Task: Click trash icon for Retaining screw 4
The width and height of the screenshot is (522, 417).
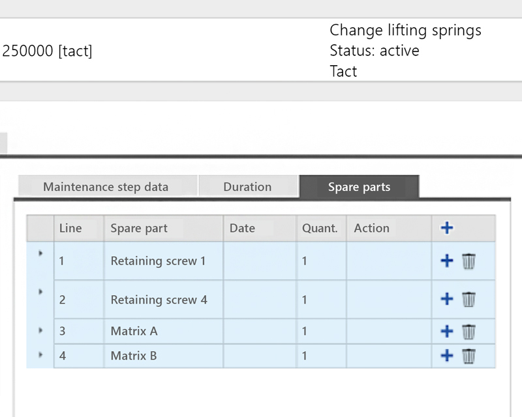Action: tap(468, 299)
